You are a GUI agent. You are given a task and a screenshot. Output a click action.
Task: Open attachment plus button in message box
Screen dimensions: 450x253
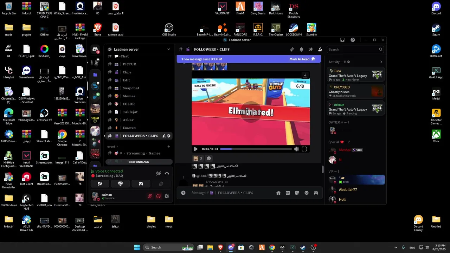183,193
